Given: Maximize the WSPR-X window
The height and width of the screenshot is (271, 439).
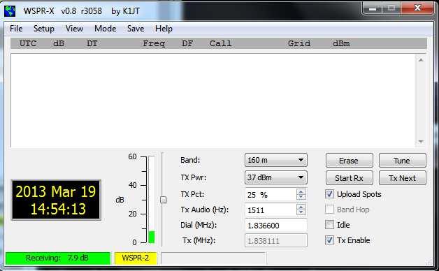Looking at the screenshot, I should [391, 8].
